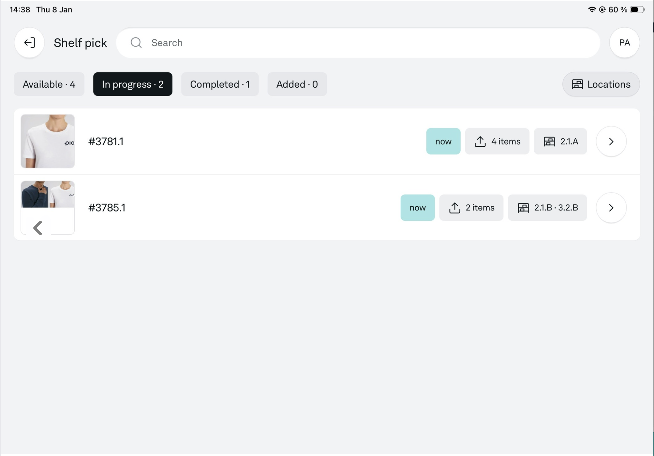Open order #3781.1 with chevron arrow

click(611, 141)
